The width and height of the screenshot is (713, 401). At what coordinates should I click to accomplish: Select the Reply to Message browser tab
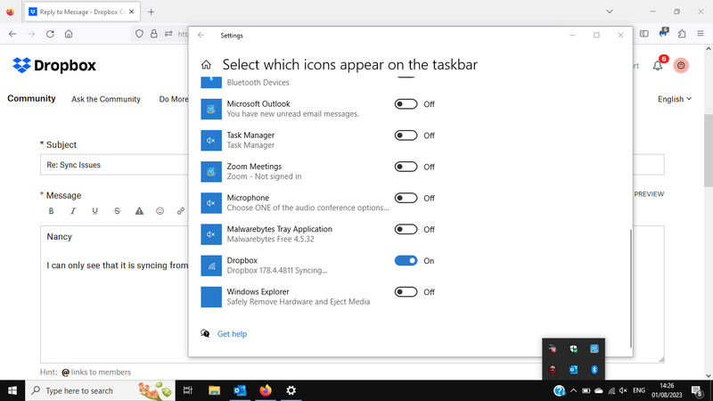[78, 12]
